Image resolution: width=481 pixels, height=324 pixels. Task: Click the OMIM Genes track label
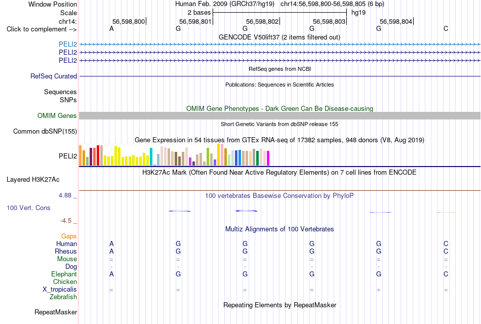coord(57,115)
